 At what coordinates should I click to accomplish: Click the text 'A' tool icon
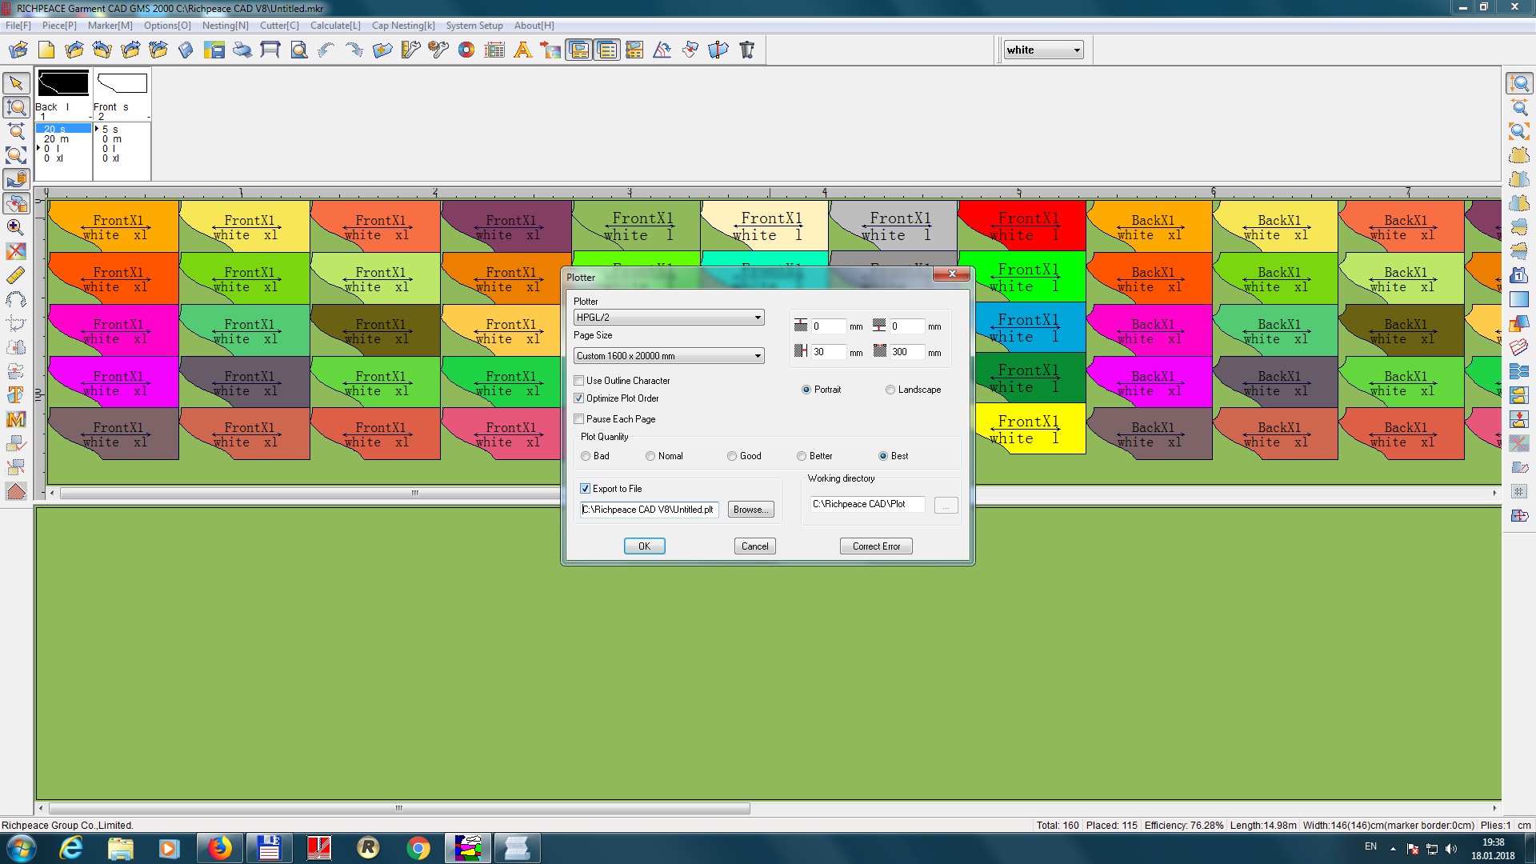pyautogui.click(x=522, y=50)
